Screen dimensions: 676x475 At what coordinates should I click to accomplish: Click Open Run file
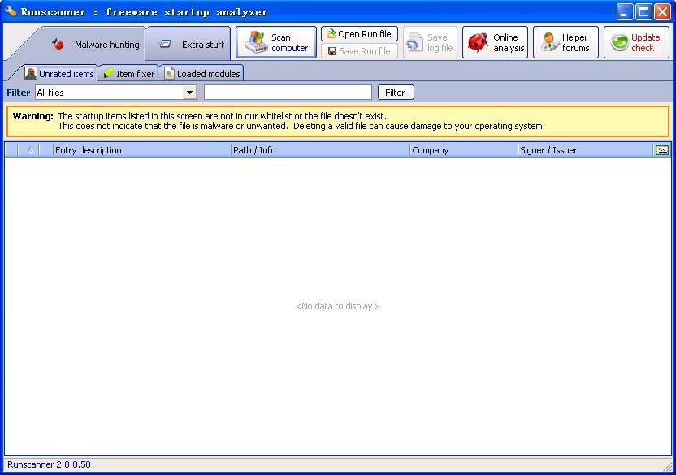point(359,34)
